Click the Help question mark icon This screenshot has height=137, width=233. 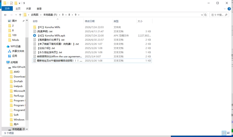point(229,9)
